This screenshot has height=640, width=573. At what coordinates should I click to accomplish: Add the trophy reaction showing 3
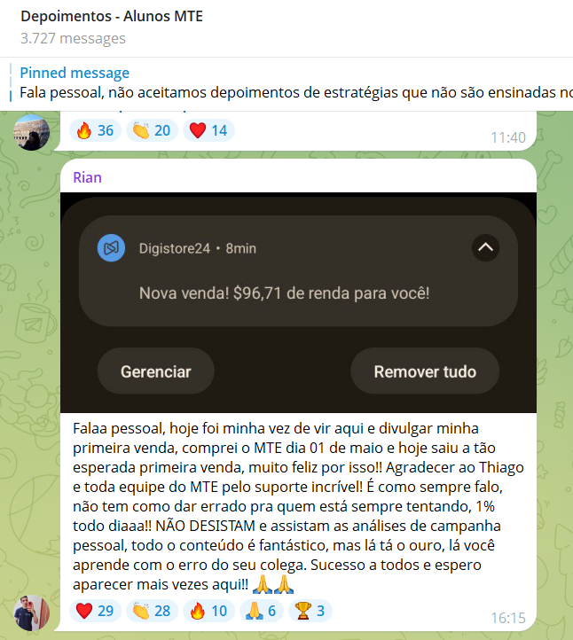point(310,611)
